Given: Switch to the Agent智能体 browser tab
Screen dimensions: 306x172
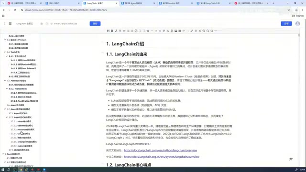Looking at the screenshot, I should tap(138, 3).
